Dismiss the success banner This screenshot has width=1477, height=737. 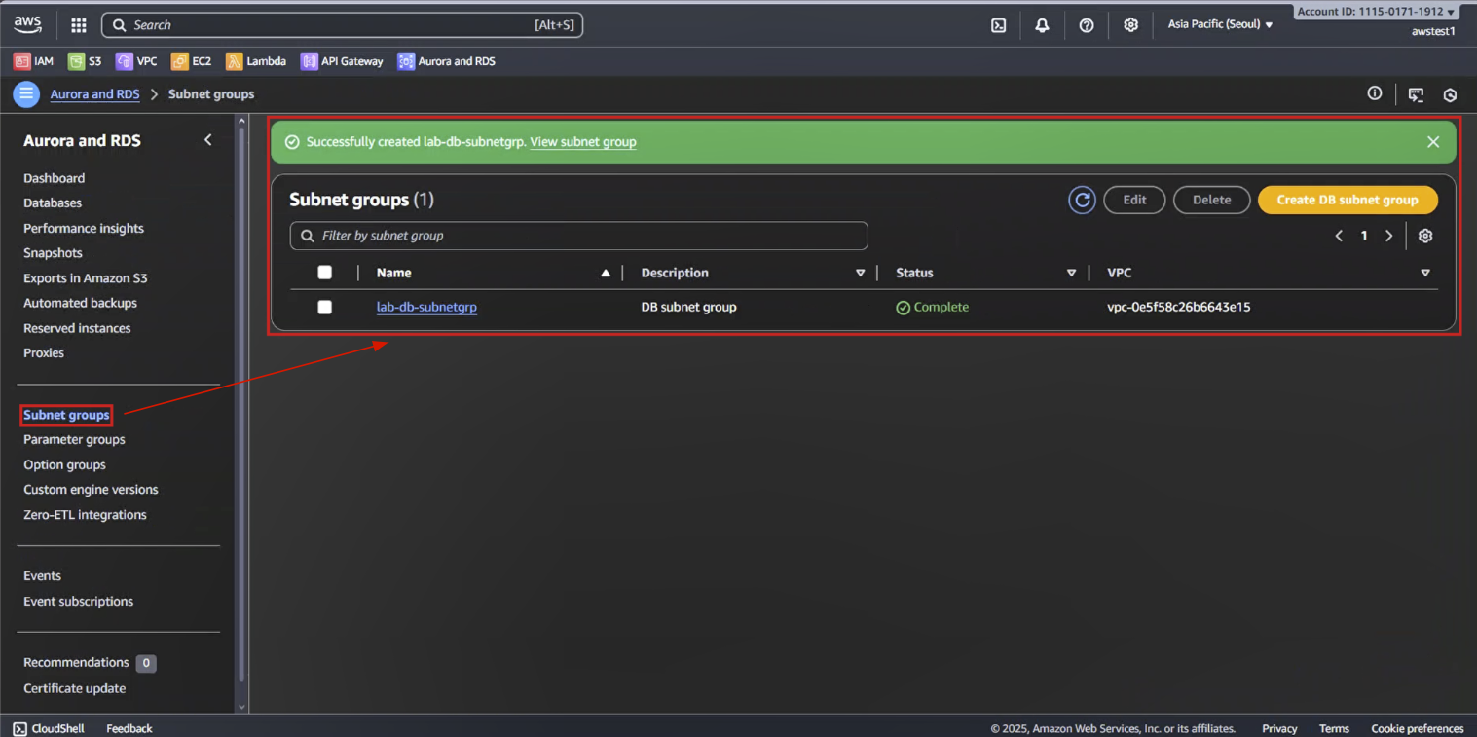pyautogui.click(x=1433, y=142)
